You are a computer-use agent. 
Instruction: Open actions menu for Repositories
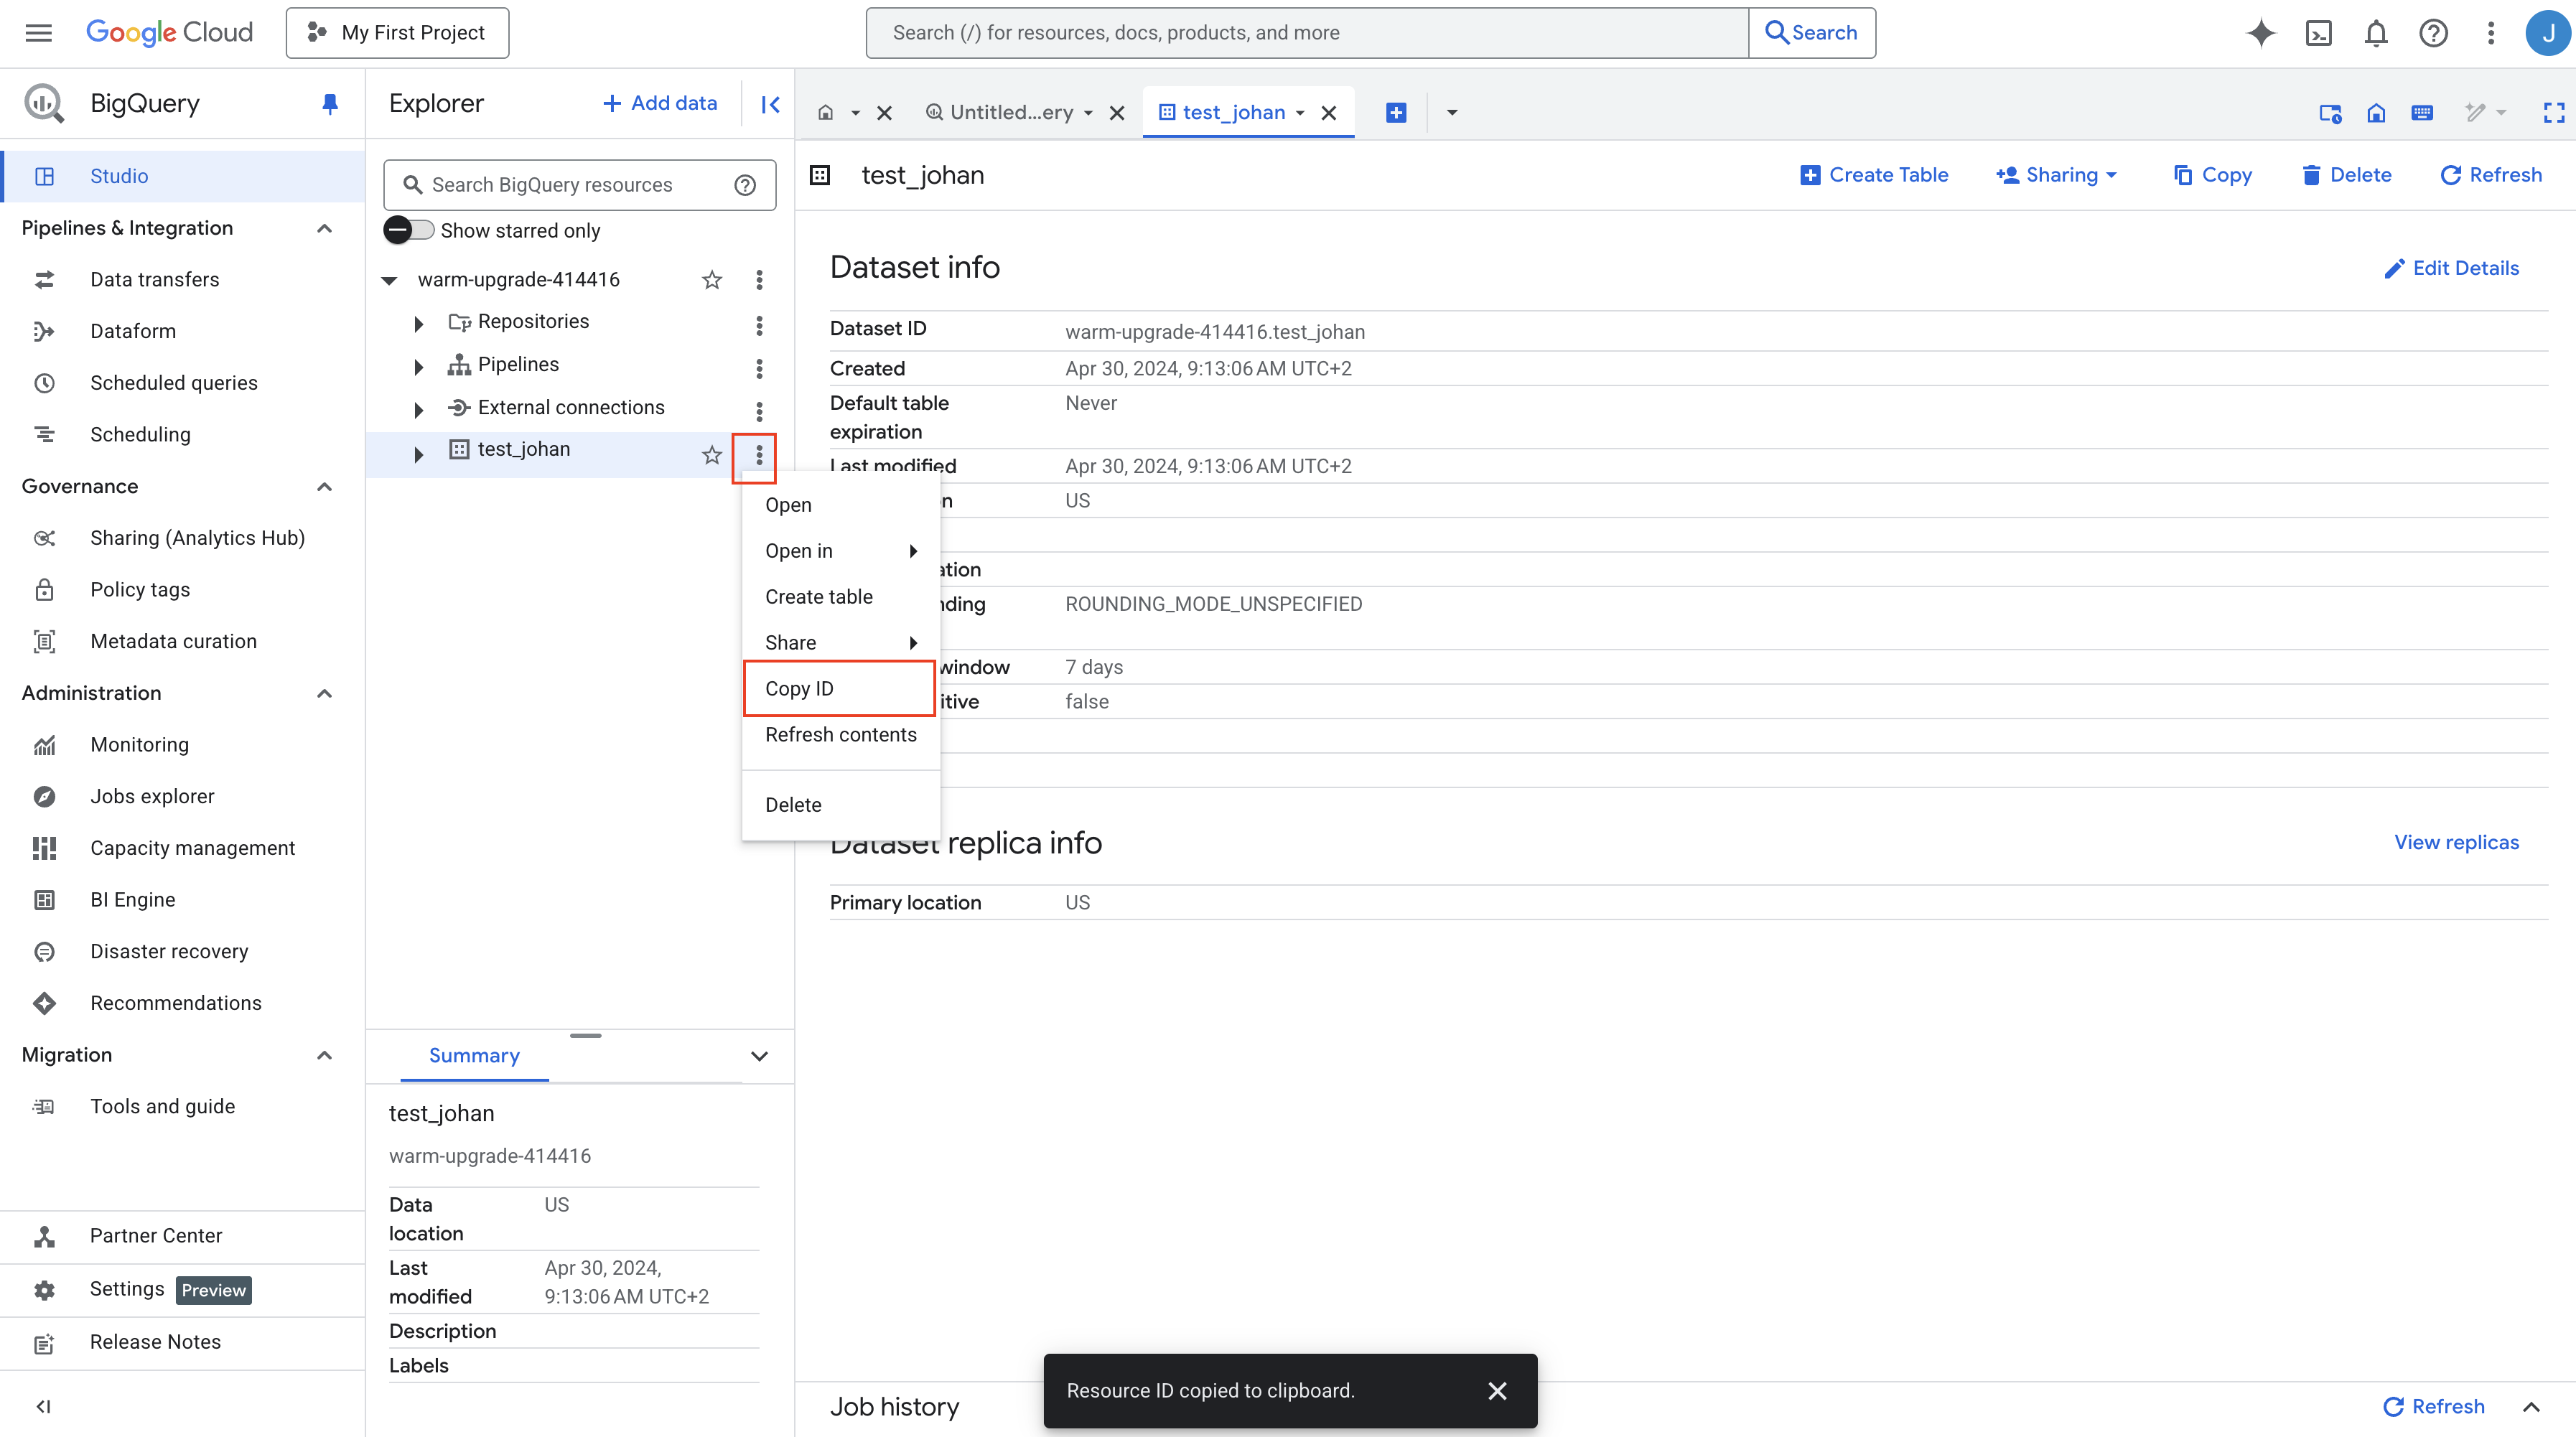tap(759, 325)
